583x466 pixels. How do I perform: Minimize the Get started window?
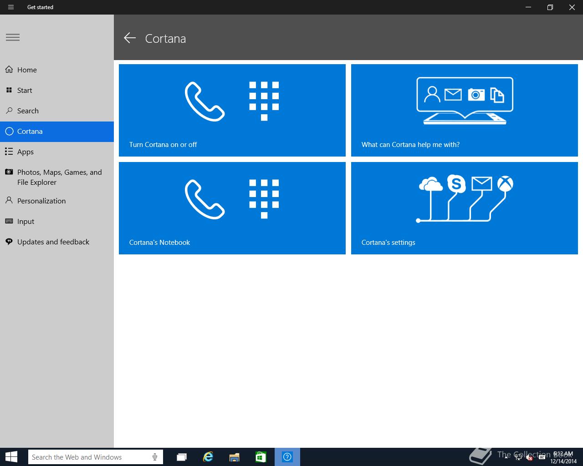coord(528,7)
